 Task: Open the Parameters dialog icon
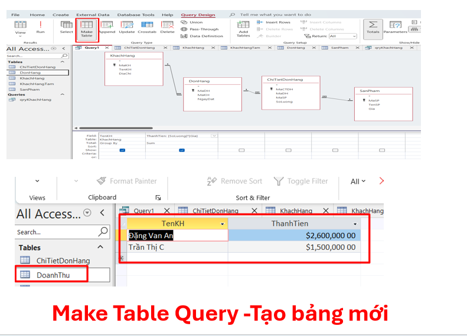pos(395,27)
